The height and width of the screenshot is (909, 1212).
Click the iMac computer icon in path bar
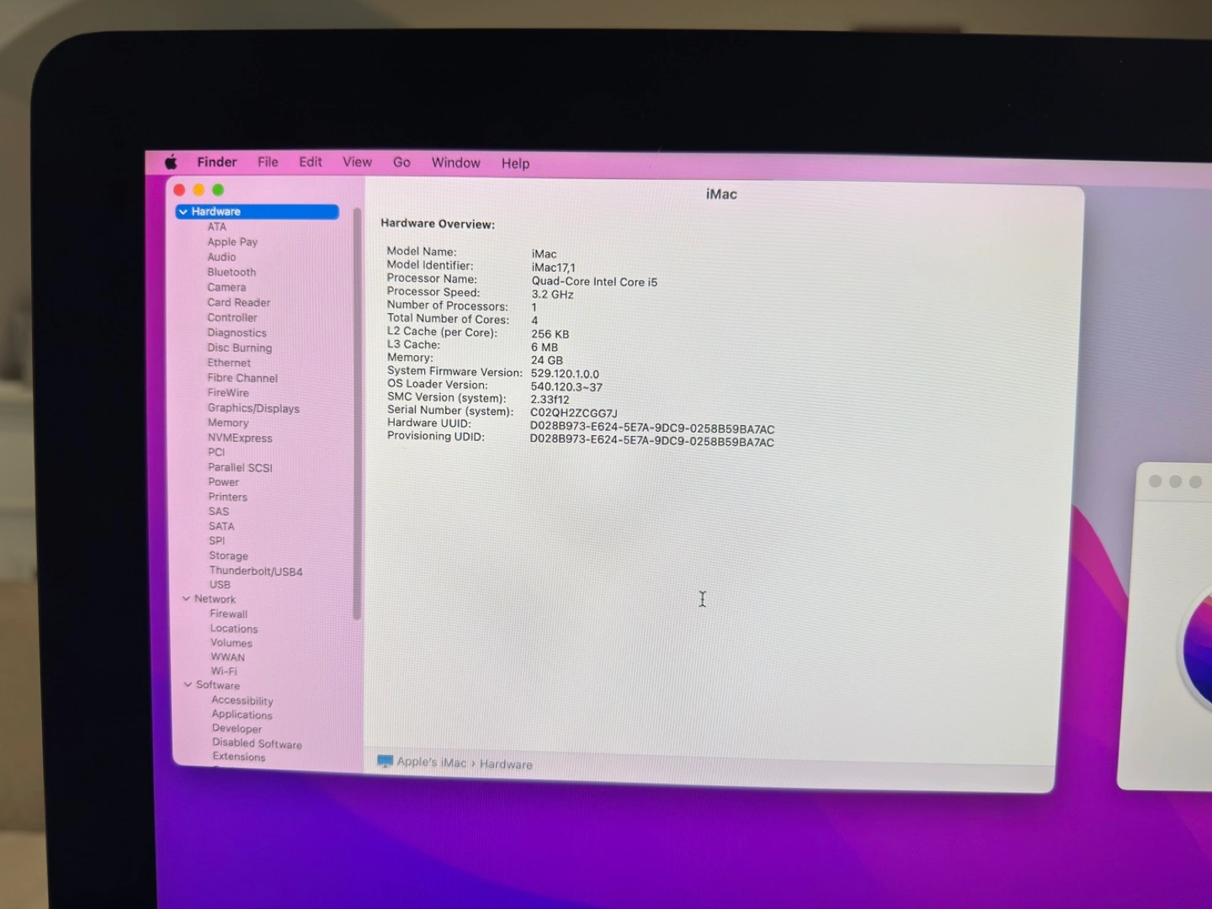[x=385, y=761]
